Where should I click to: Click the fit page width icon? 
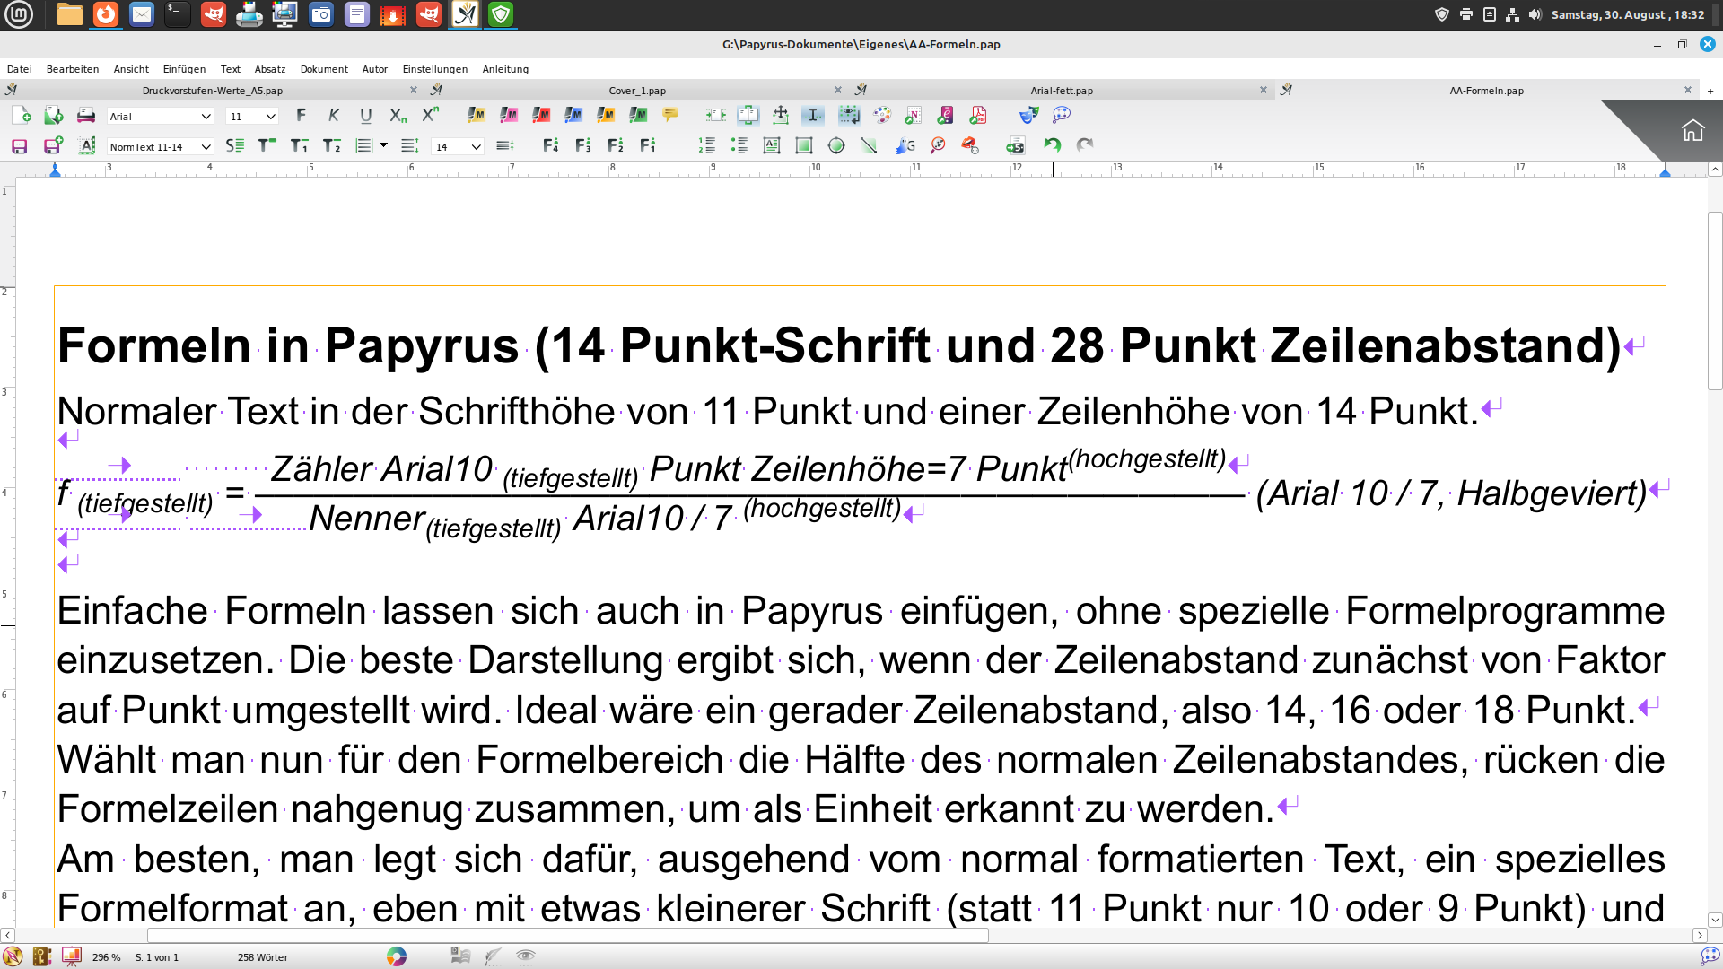point(715,115)
